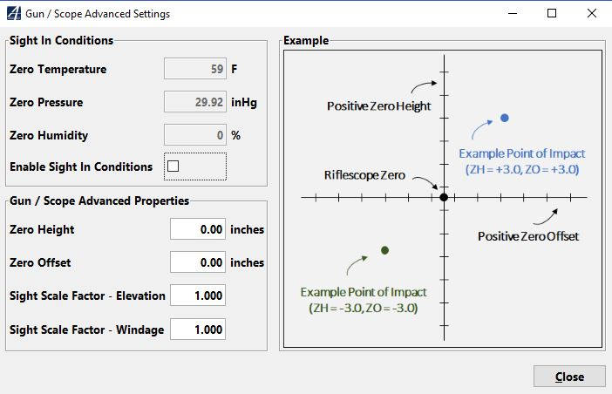Click the blue example point of impact dot
Screen dimensions: 612x394
[x=504, y=118]
